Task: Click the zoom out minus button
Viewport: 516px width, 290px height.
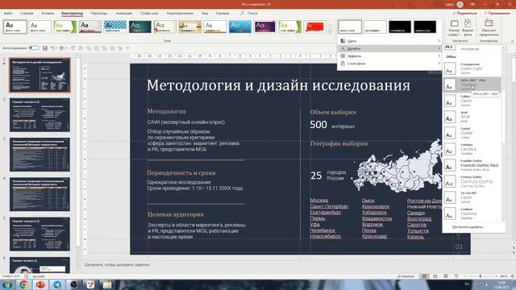Action: [x=464, y=276]
